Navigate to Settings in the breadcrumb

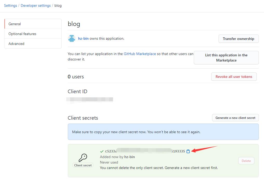point(10,5)
